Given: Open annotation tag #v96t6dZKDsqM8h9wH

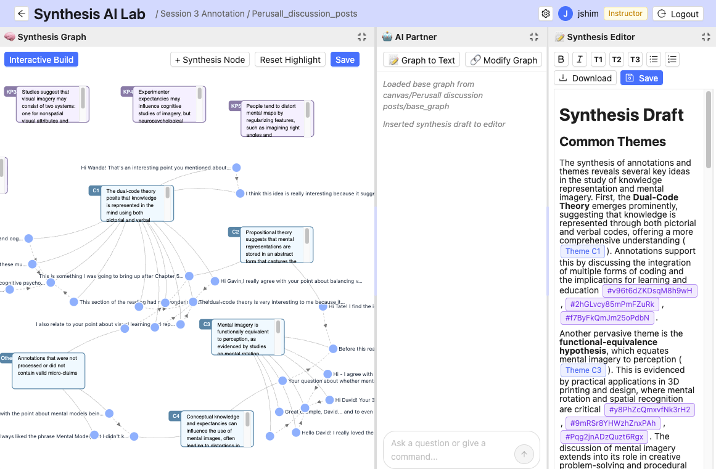Looking at the screenshot, I should 649,291.
